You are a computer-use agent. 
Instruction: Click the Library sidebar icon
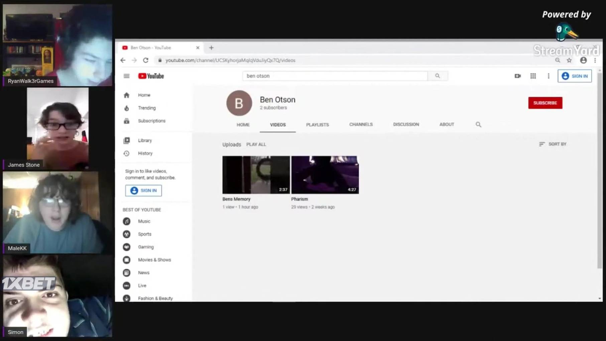pyautogui.click(x=126, y=140)
